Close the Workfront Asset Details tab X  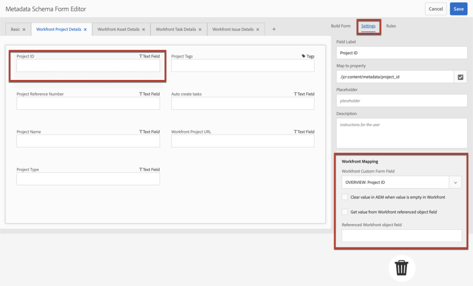144,29
